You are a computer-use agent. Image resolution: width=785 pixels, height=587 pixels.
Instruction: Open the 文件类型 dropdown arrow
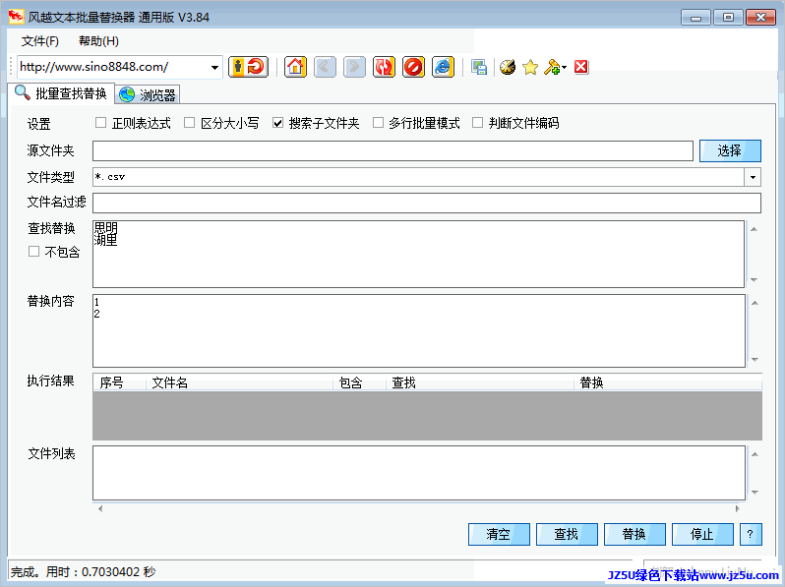coord(753,177)
